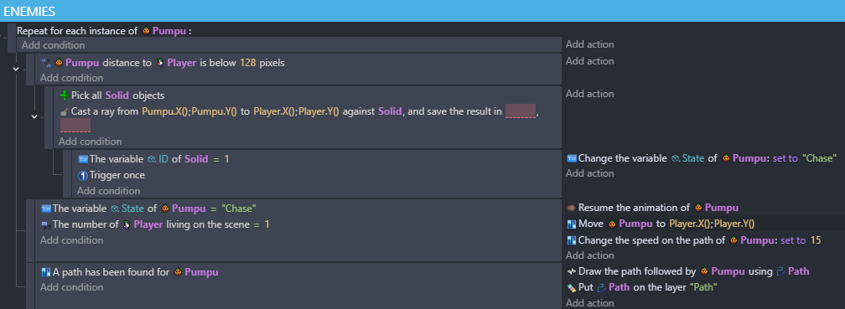Image resolution: width=845 pixels, height=309 pixels.
Task: Click Solid in Pick all Solid objects
Action: pyautogui.click(x=117, y=95)
